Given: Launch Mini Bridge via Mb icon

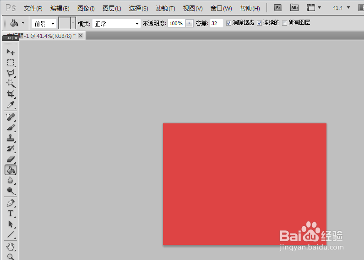Looking at the screenshot, I should [x=294, y=8].
